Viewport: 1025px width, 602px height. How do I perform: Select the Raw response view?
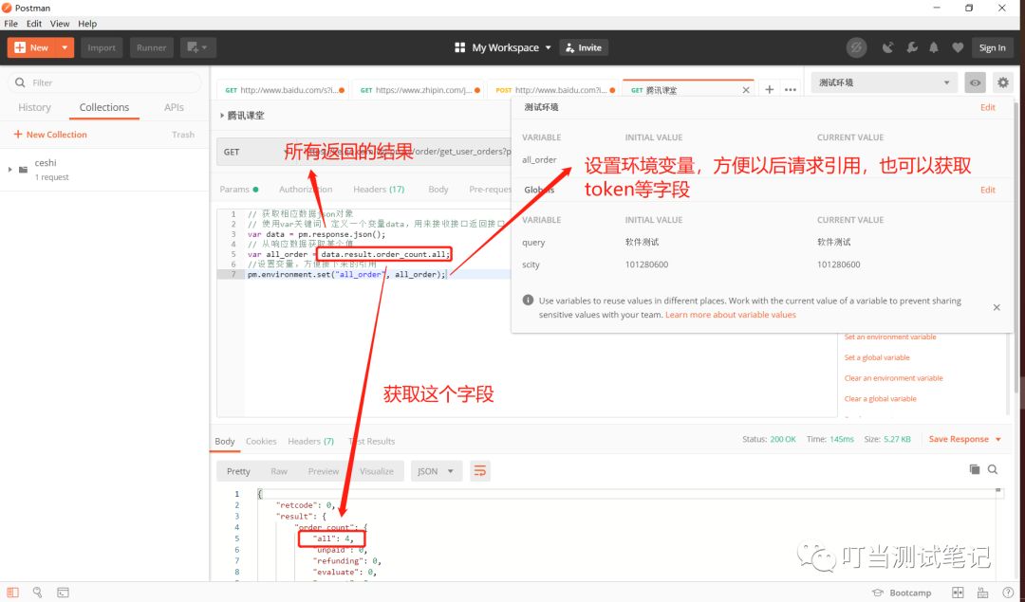coord(278,471)
